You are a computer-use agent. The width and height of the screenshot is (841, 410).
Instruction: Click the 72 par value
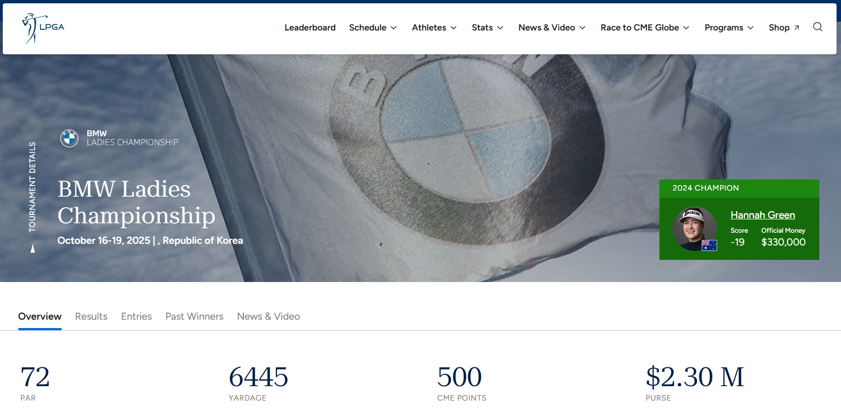(35, 377)
